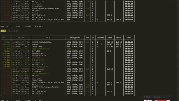Click the WPS column header
The width and height of the screenshot is (179, 101).
(88, 38)
